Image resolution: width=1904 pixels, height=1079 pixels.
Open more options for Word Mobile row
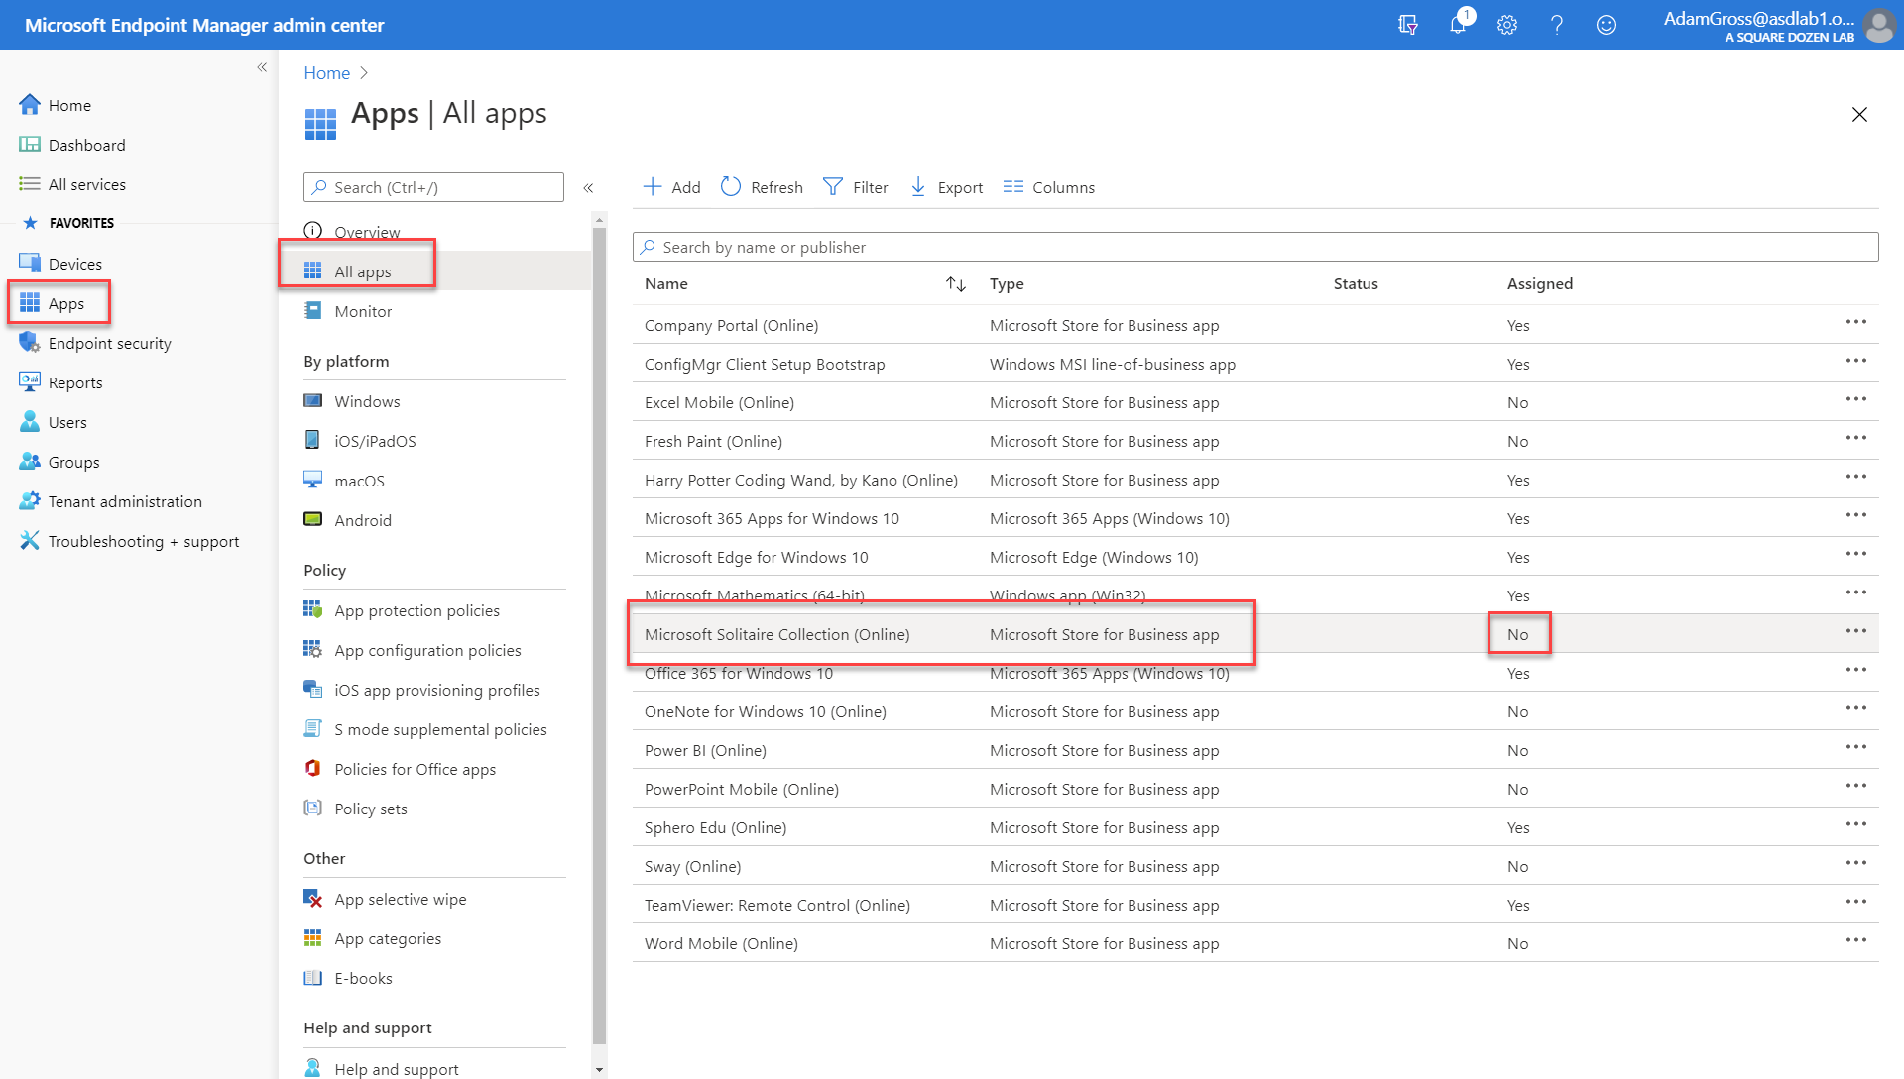pos(1856,940)
